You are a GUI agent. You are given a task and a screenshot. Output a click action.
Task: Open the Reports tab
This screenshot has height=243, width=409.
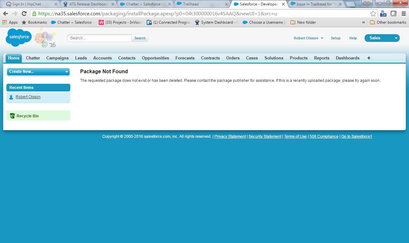tap(322, 58)
